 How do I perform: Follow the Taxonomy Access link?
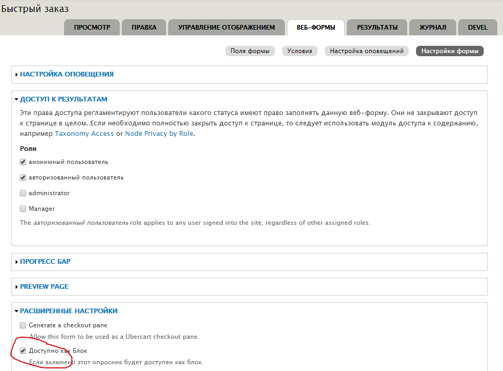84,134
